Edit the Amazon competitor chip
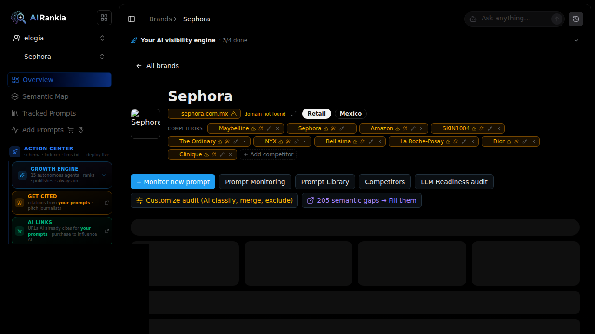 [413, 128]
